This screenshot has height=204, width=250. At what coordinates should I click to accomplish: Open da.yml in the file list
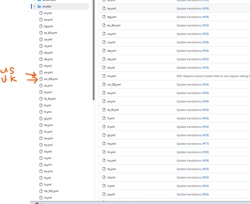(x=112, y=51)
